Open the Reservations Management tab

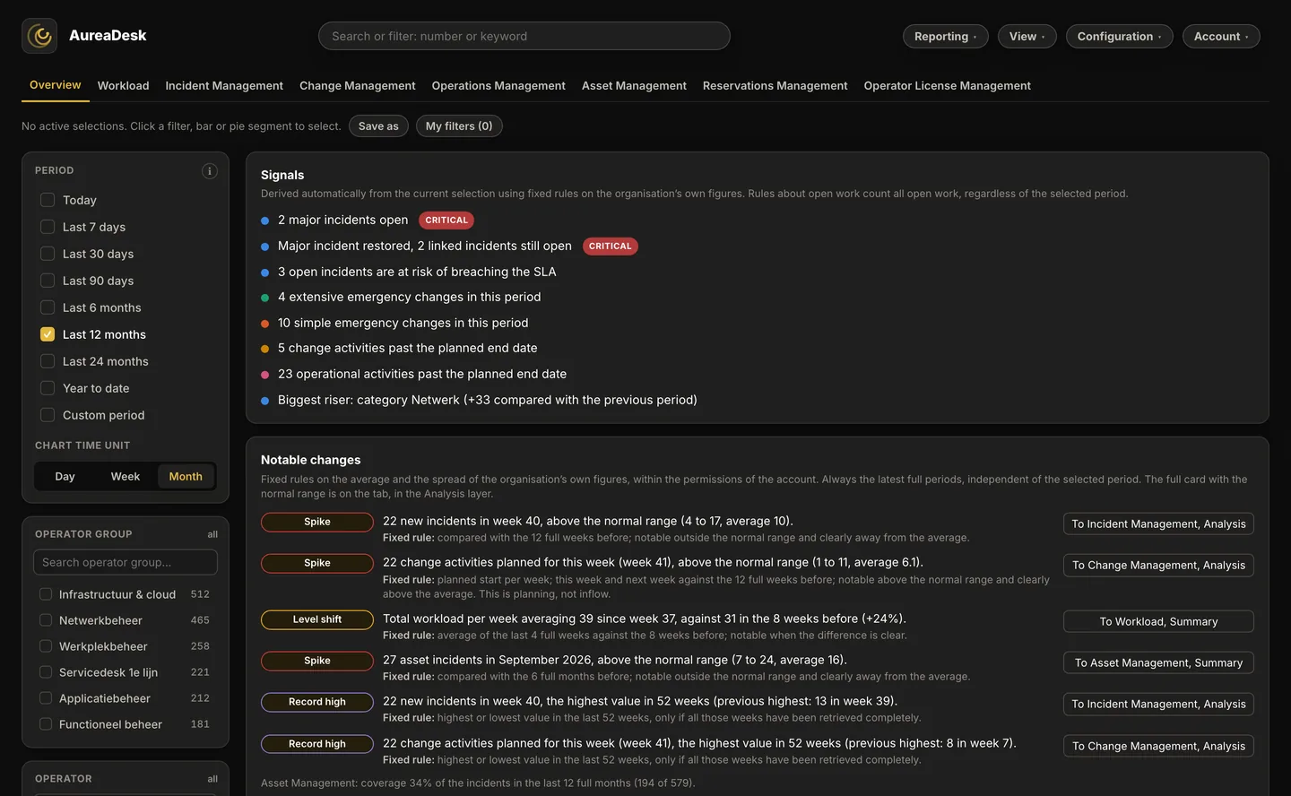pyautogui.click(x=775, y=86)
